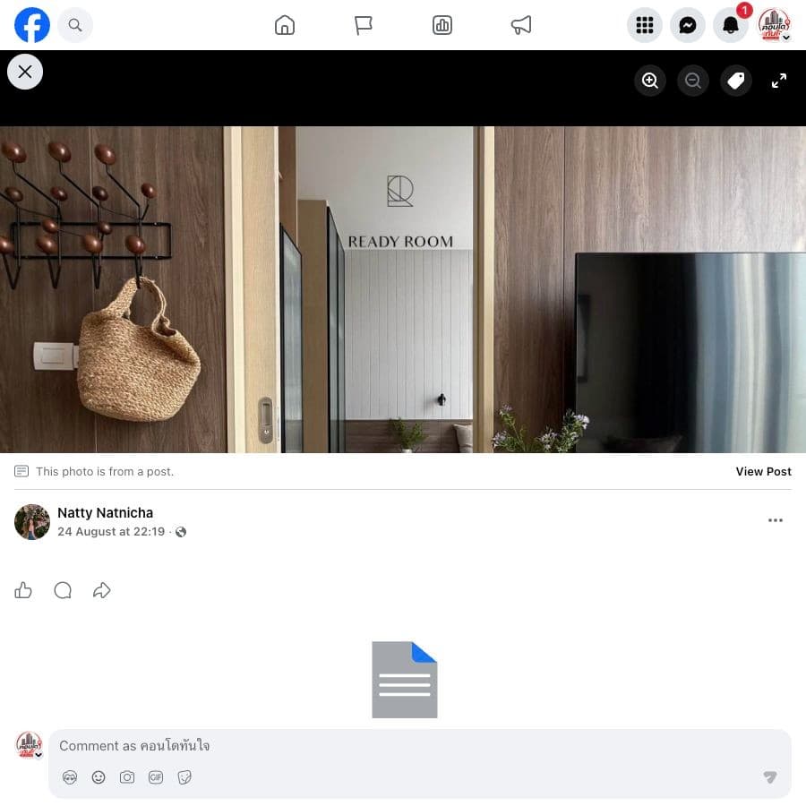
Task: Open the nine-dot apps menu
Action: [645, 25]
